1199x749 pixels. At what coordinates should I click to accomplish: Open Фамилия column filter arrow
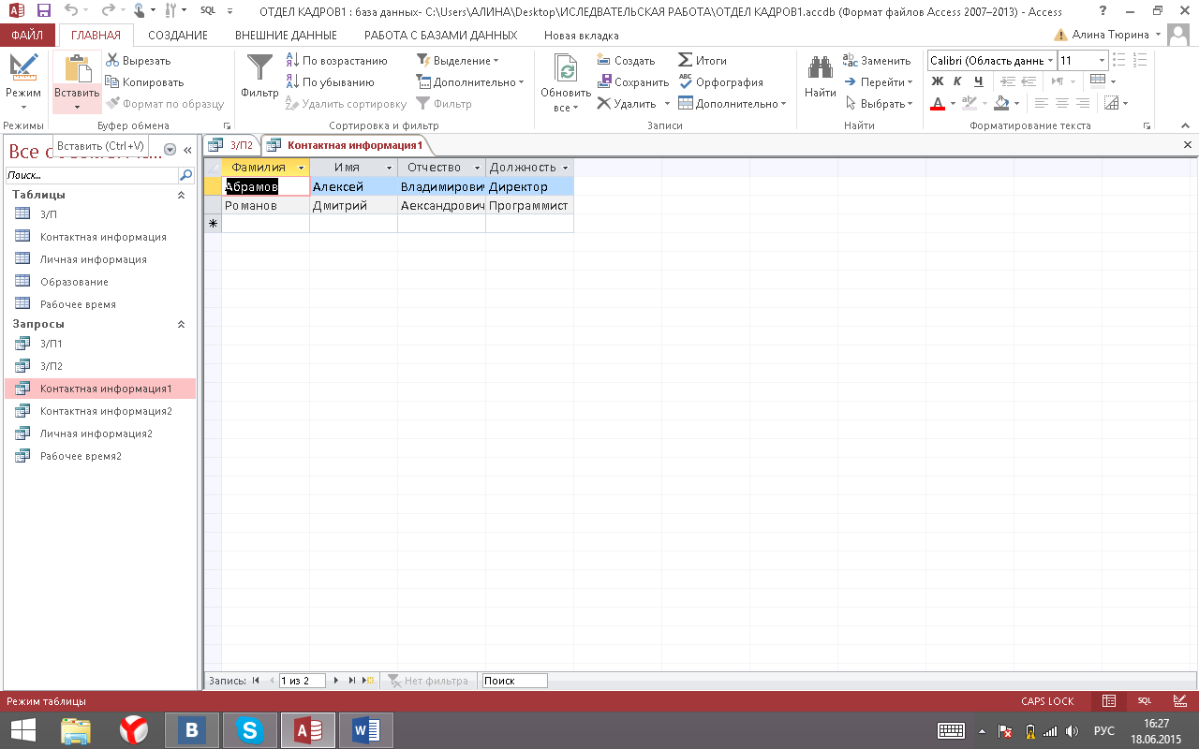click(301, 168)
